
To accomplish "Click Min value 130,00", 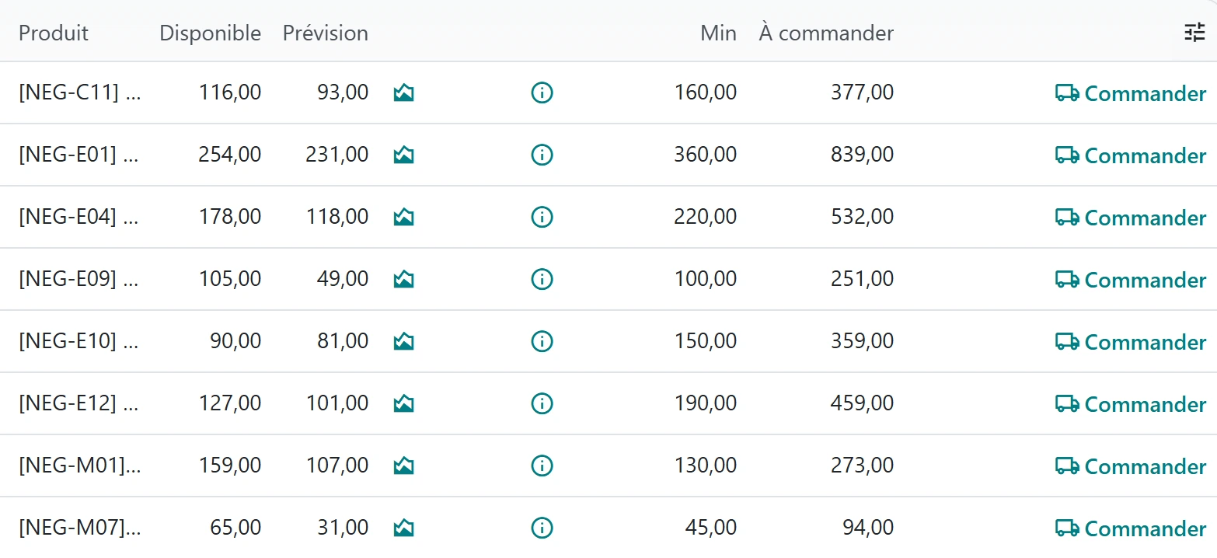I will point(705,466).
